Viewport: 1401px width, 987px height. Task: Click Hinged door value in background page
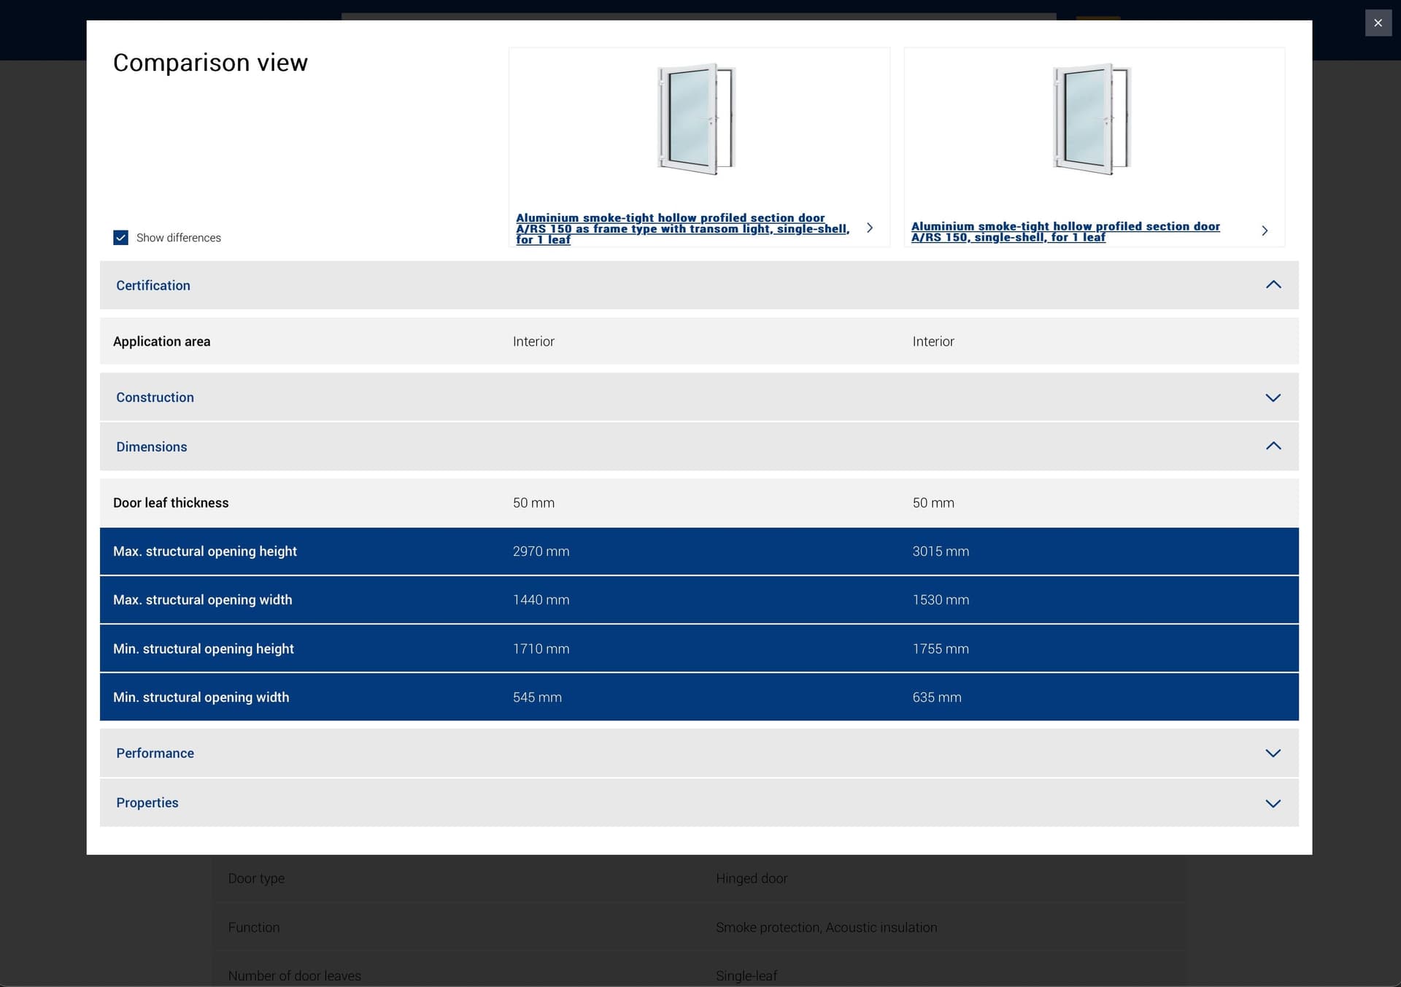point(752,878)
